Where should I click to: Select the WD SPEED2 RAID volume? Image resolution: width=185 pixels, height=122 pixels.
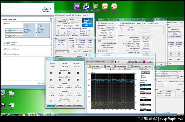coord(43,31)
